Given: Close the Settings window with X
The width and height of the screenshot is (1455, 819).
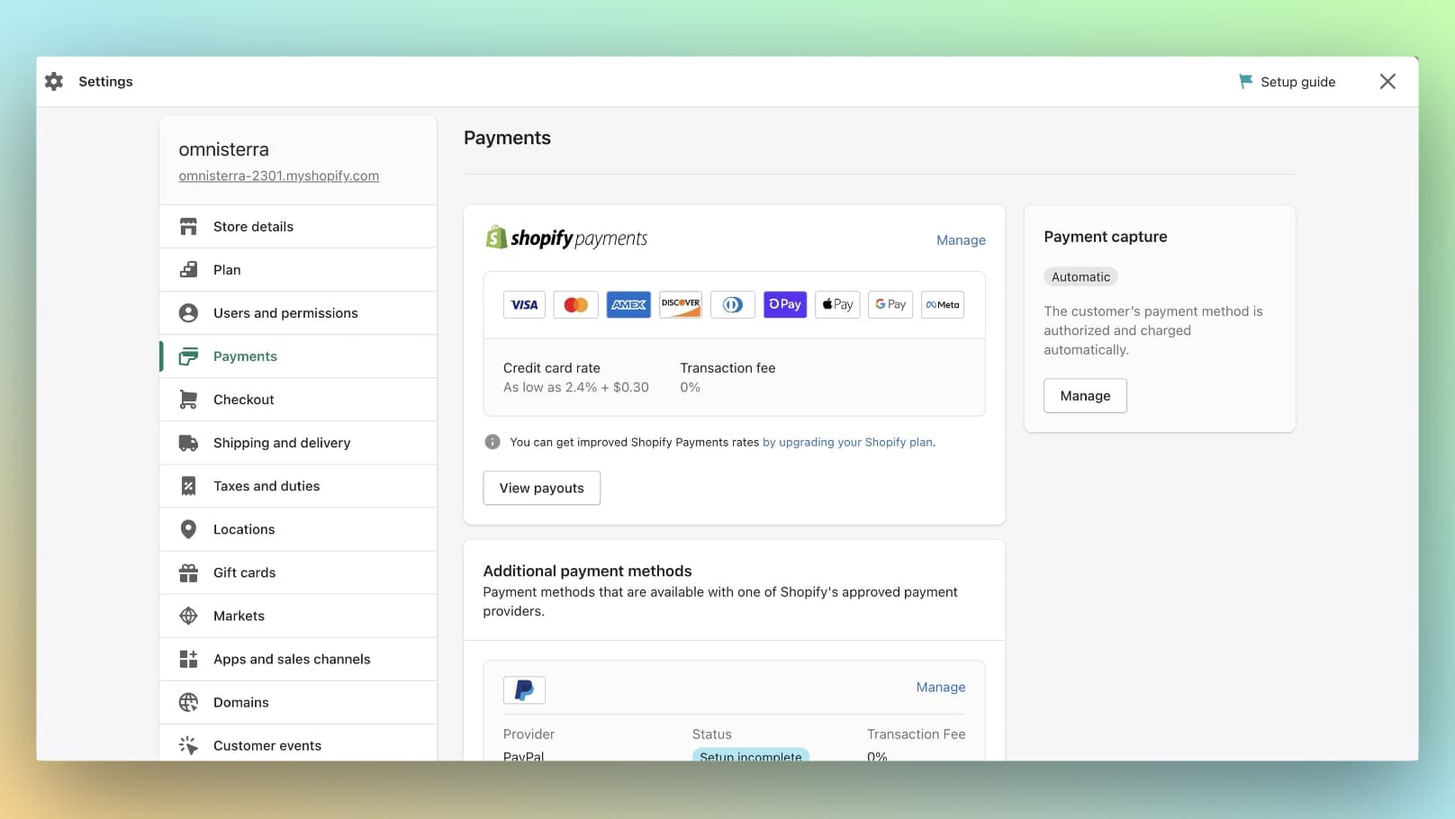Looking at the screenshot, I should click(x=1387, y=82).
